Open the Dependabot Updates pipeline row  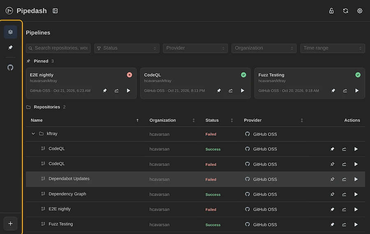(x=195, y=179)
